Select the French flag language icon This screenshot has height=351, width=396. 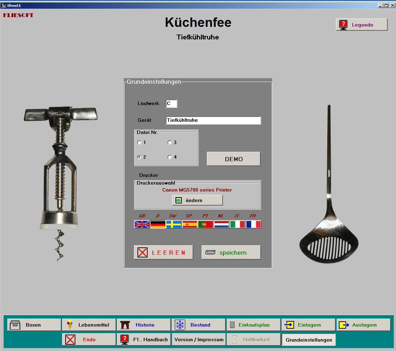click(x=253, y=224)
